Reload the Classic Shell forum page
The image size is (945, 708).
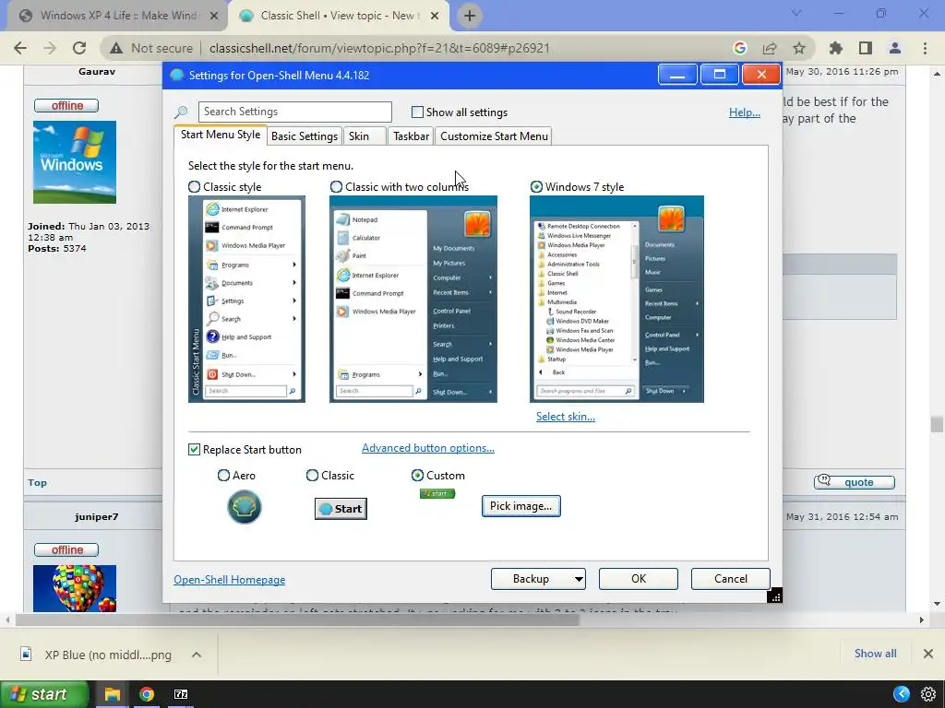[79, 48]
